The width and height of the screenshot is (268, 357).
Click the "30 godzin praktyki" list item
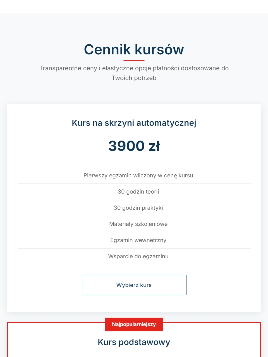[138, 208]
